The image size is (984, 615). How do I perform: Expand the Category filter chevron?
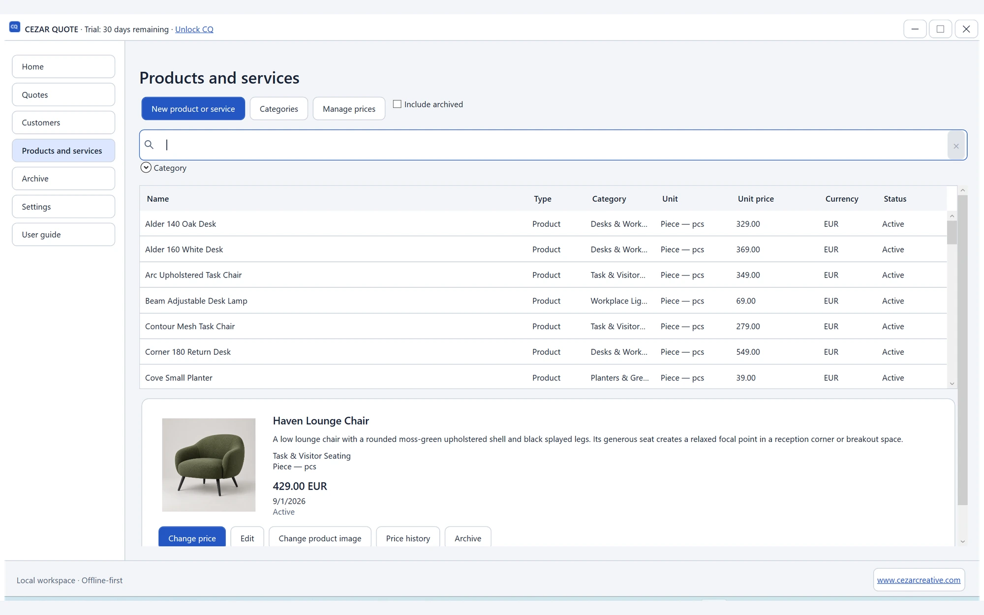pos(146,167)
